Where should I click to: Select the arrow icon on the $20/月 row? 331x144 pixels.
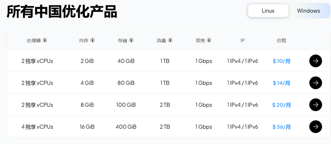[315, 105]
